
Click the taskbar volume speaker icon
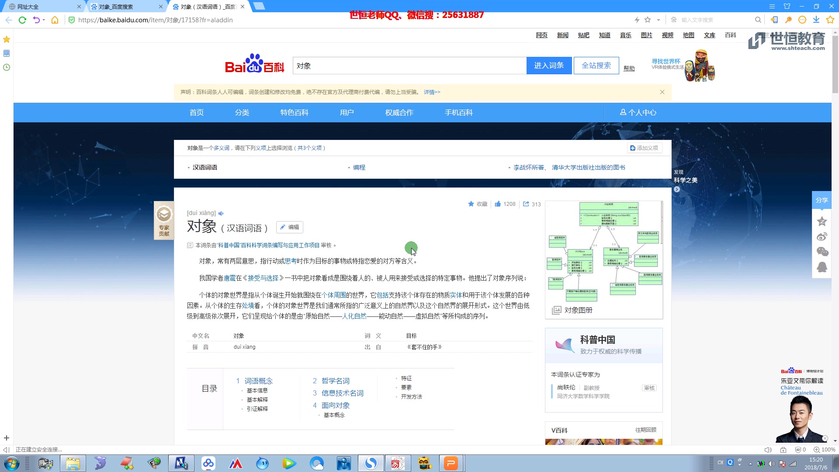click(771, 464)
